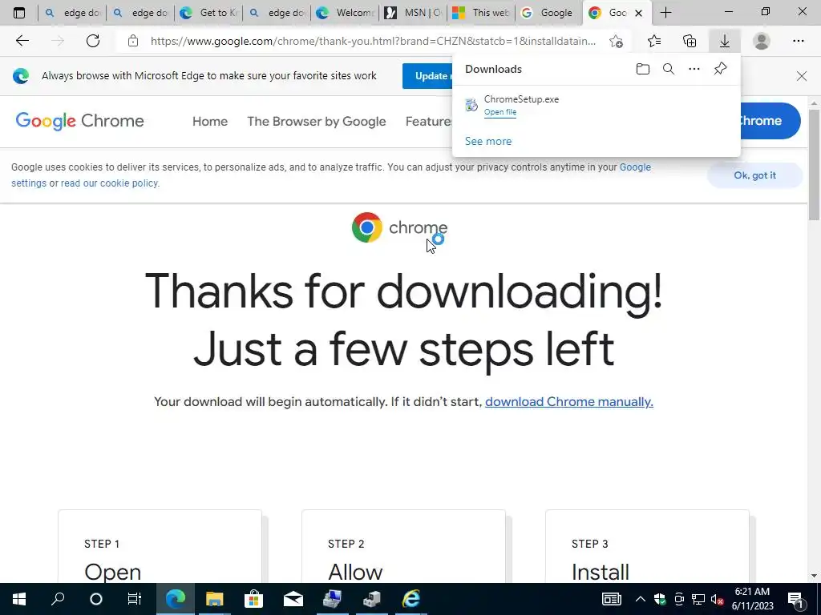
Task: Open the Favorites list icon
Action: coord(654,41)
